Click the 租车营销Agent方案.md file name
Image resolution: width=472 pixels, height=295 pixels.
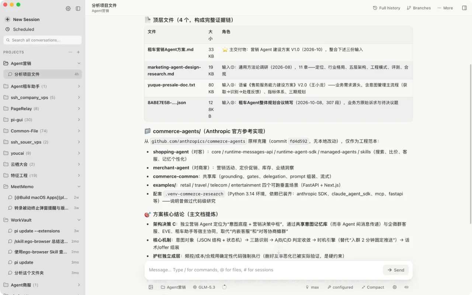170,49
